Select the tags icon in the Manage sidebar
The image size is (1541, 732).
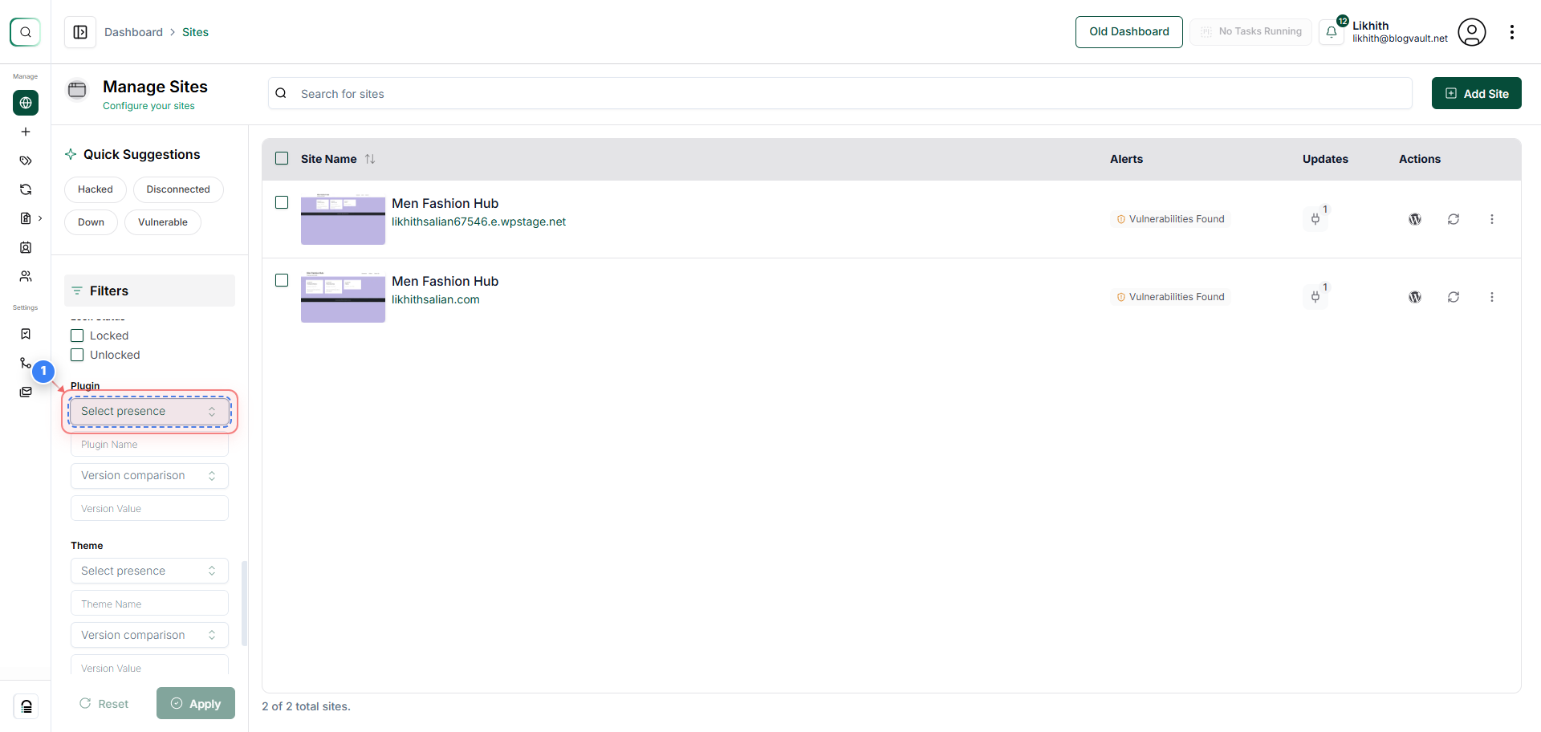pyautogui.click(x=26, y=161)
